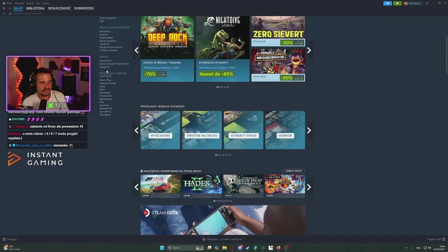
Task: Click the microphone icon in system tray
Action: 412,248
